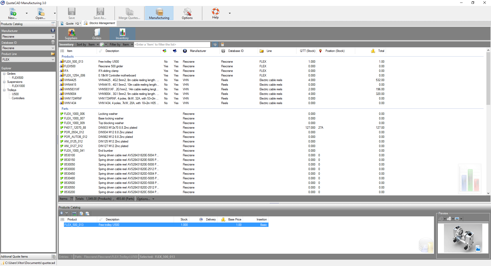
Task: Click the item filter text field
Action: [172, 45]
